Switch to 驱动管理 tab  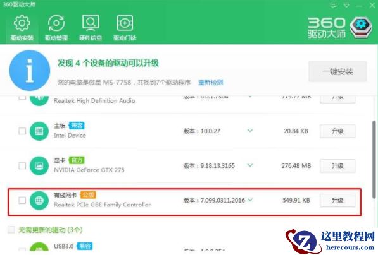click(x=56, y=28)
